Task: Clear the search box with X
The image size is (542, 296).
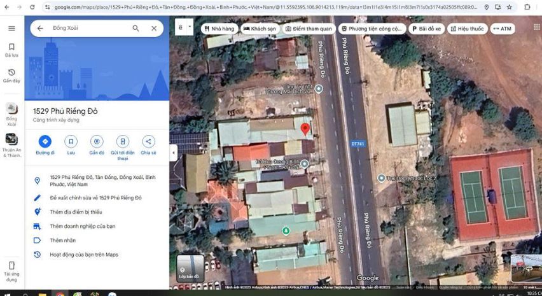Action: pyautogui.click(x=154, y=29)
